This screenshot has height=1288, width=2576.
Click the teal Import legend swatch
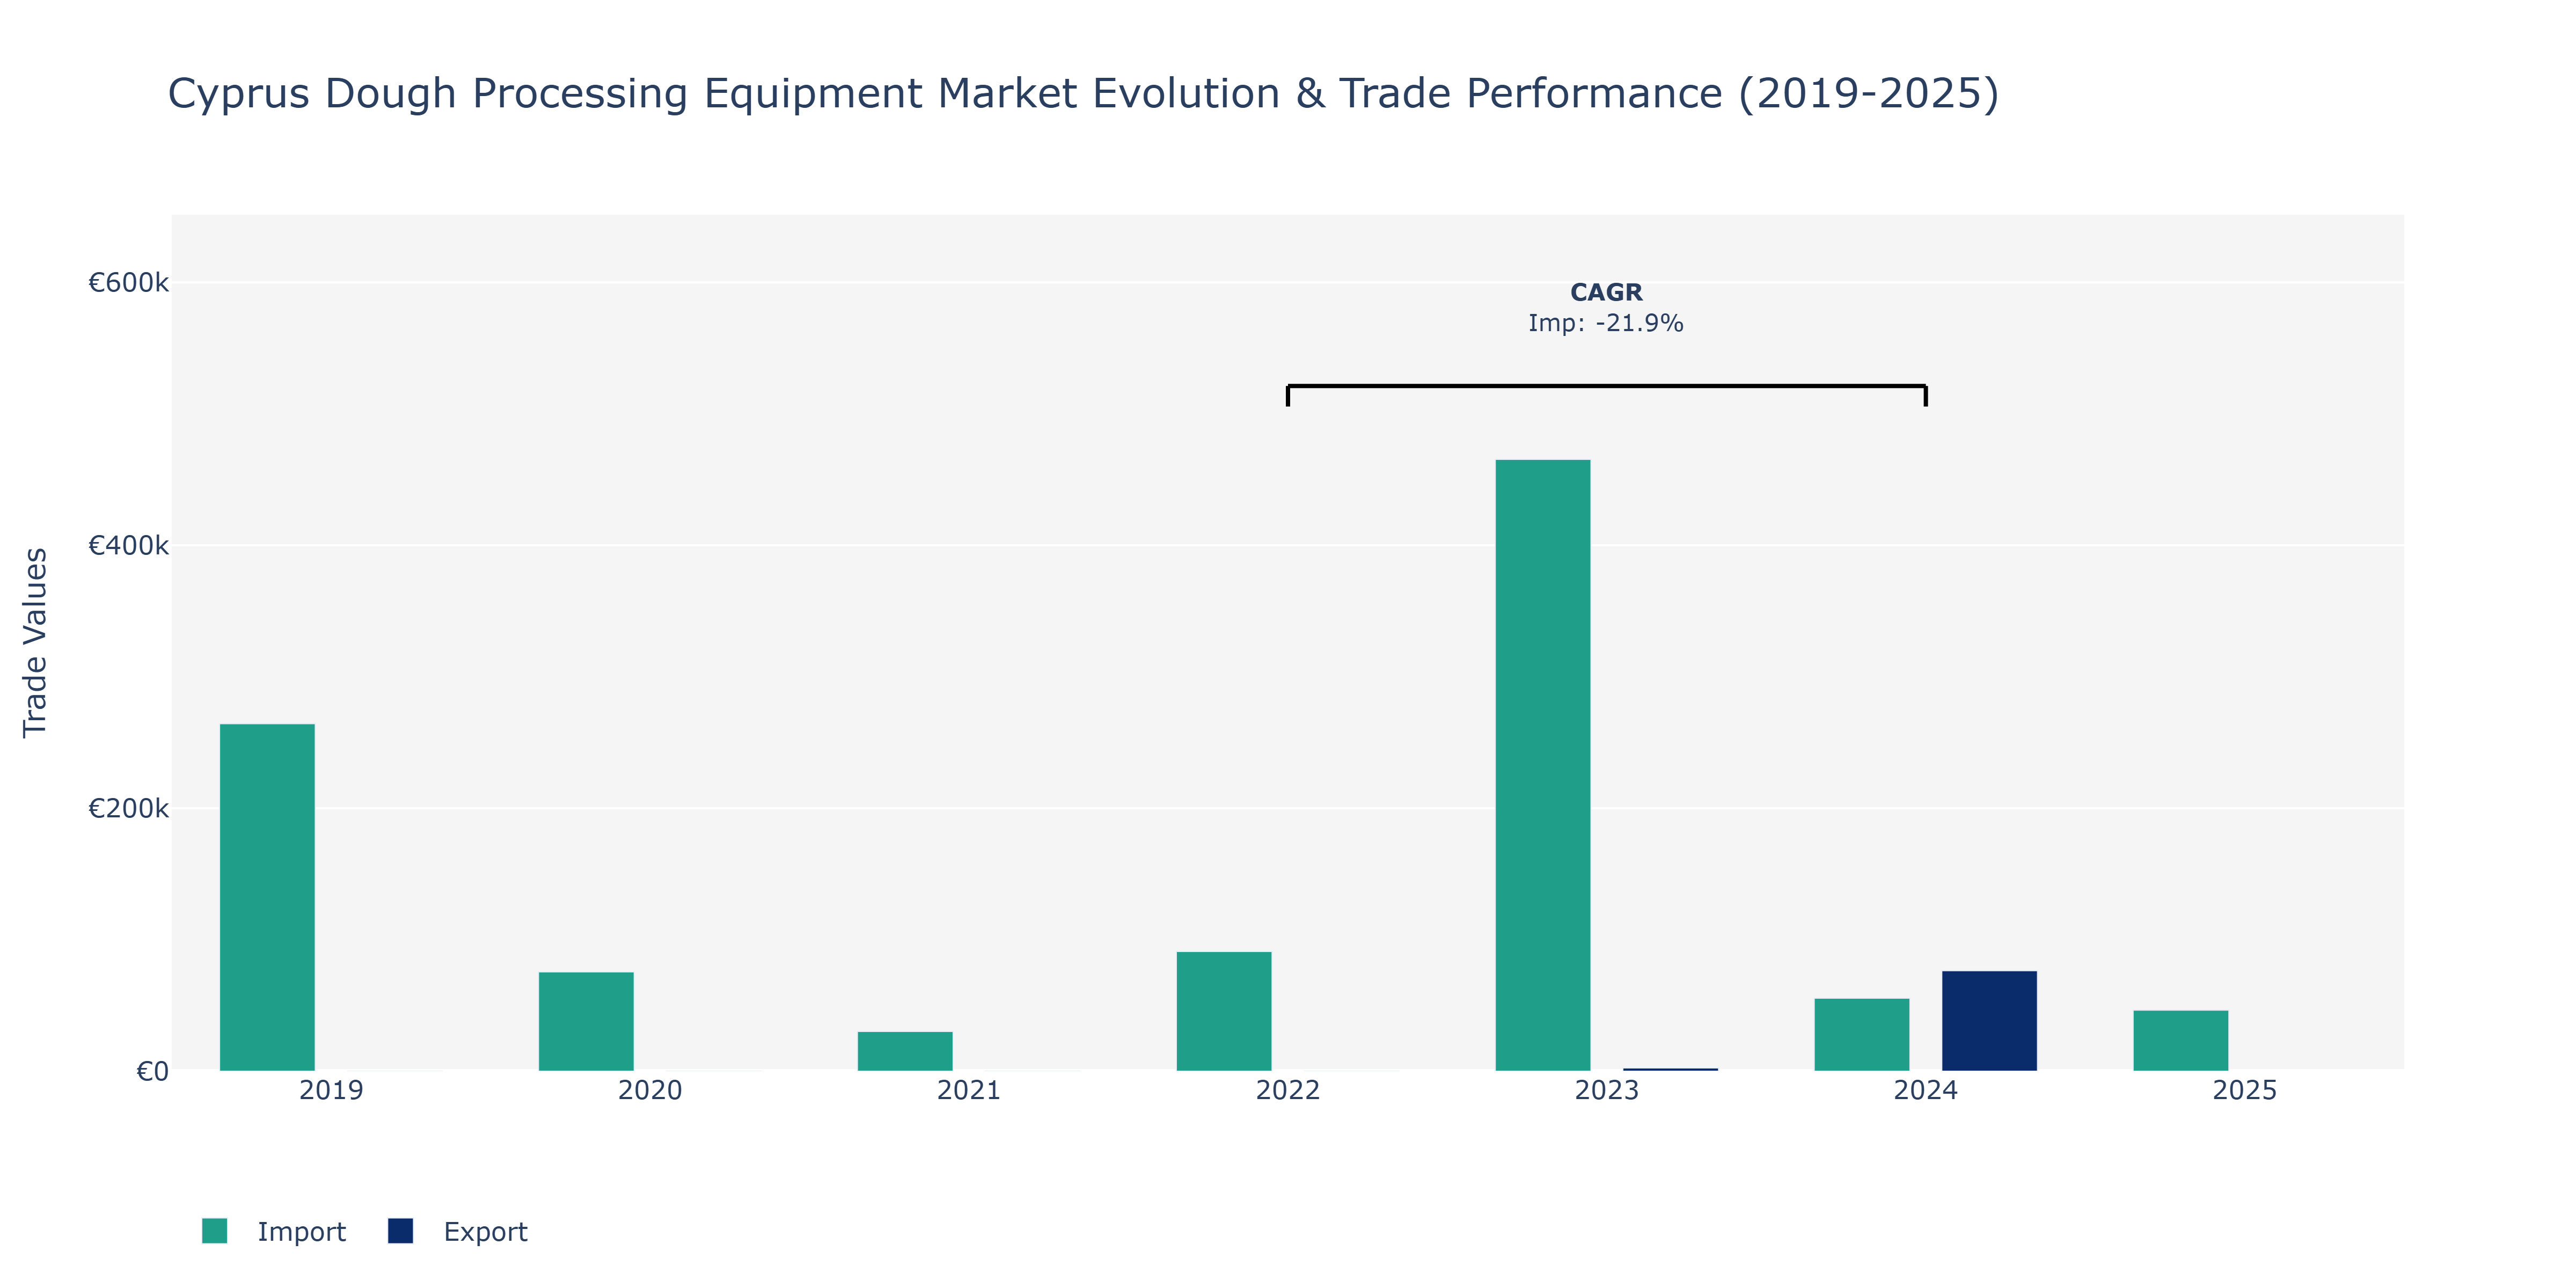tap(214, 1231)
